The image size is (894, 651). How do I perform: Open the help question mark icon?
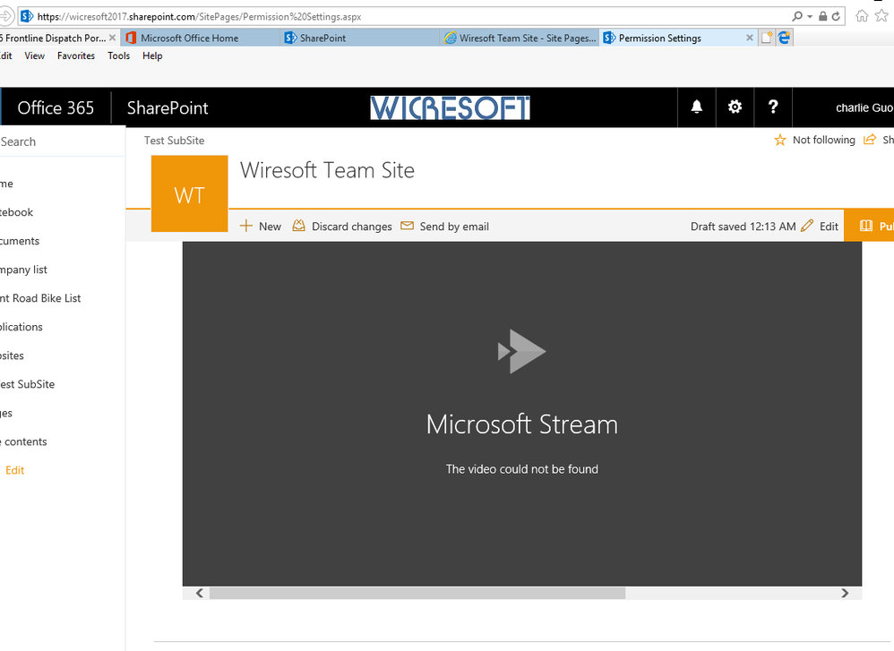772,107
